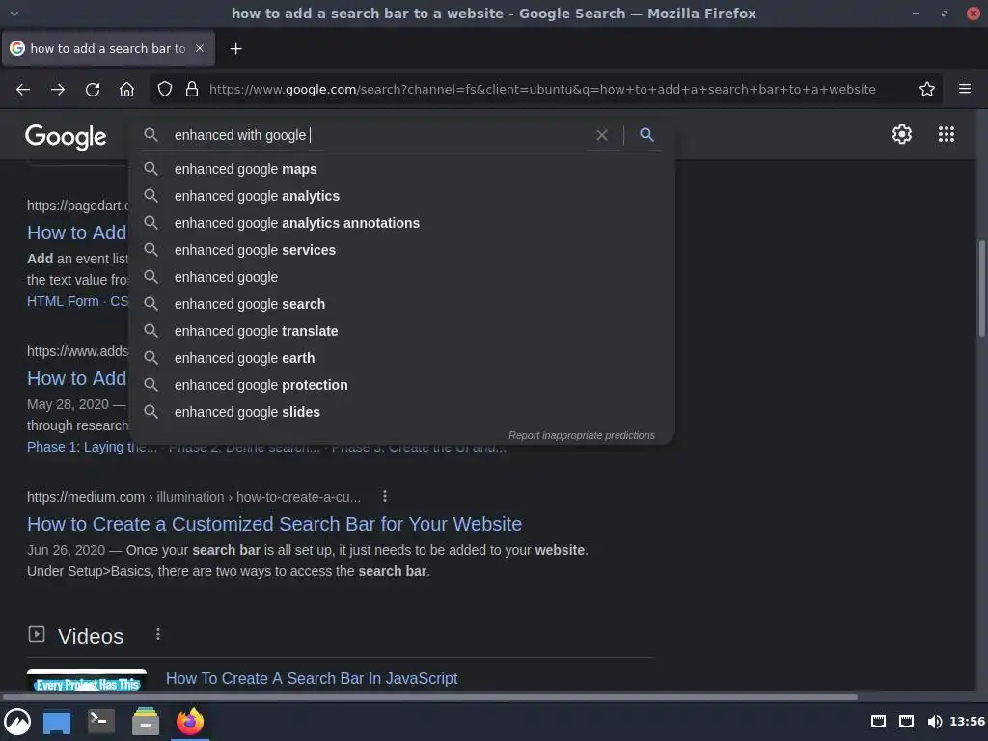The width and height of the screenshot is (988, 741).
Task: Click the Firefox URL address bar
Action: 542,90
